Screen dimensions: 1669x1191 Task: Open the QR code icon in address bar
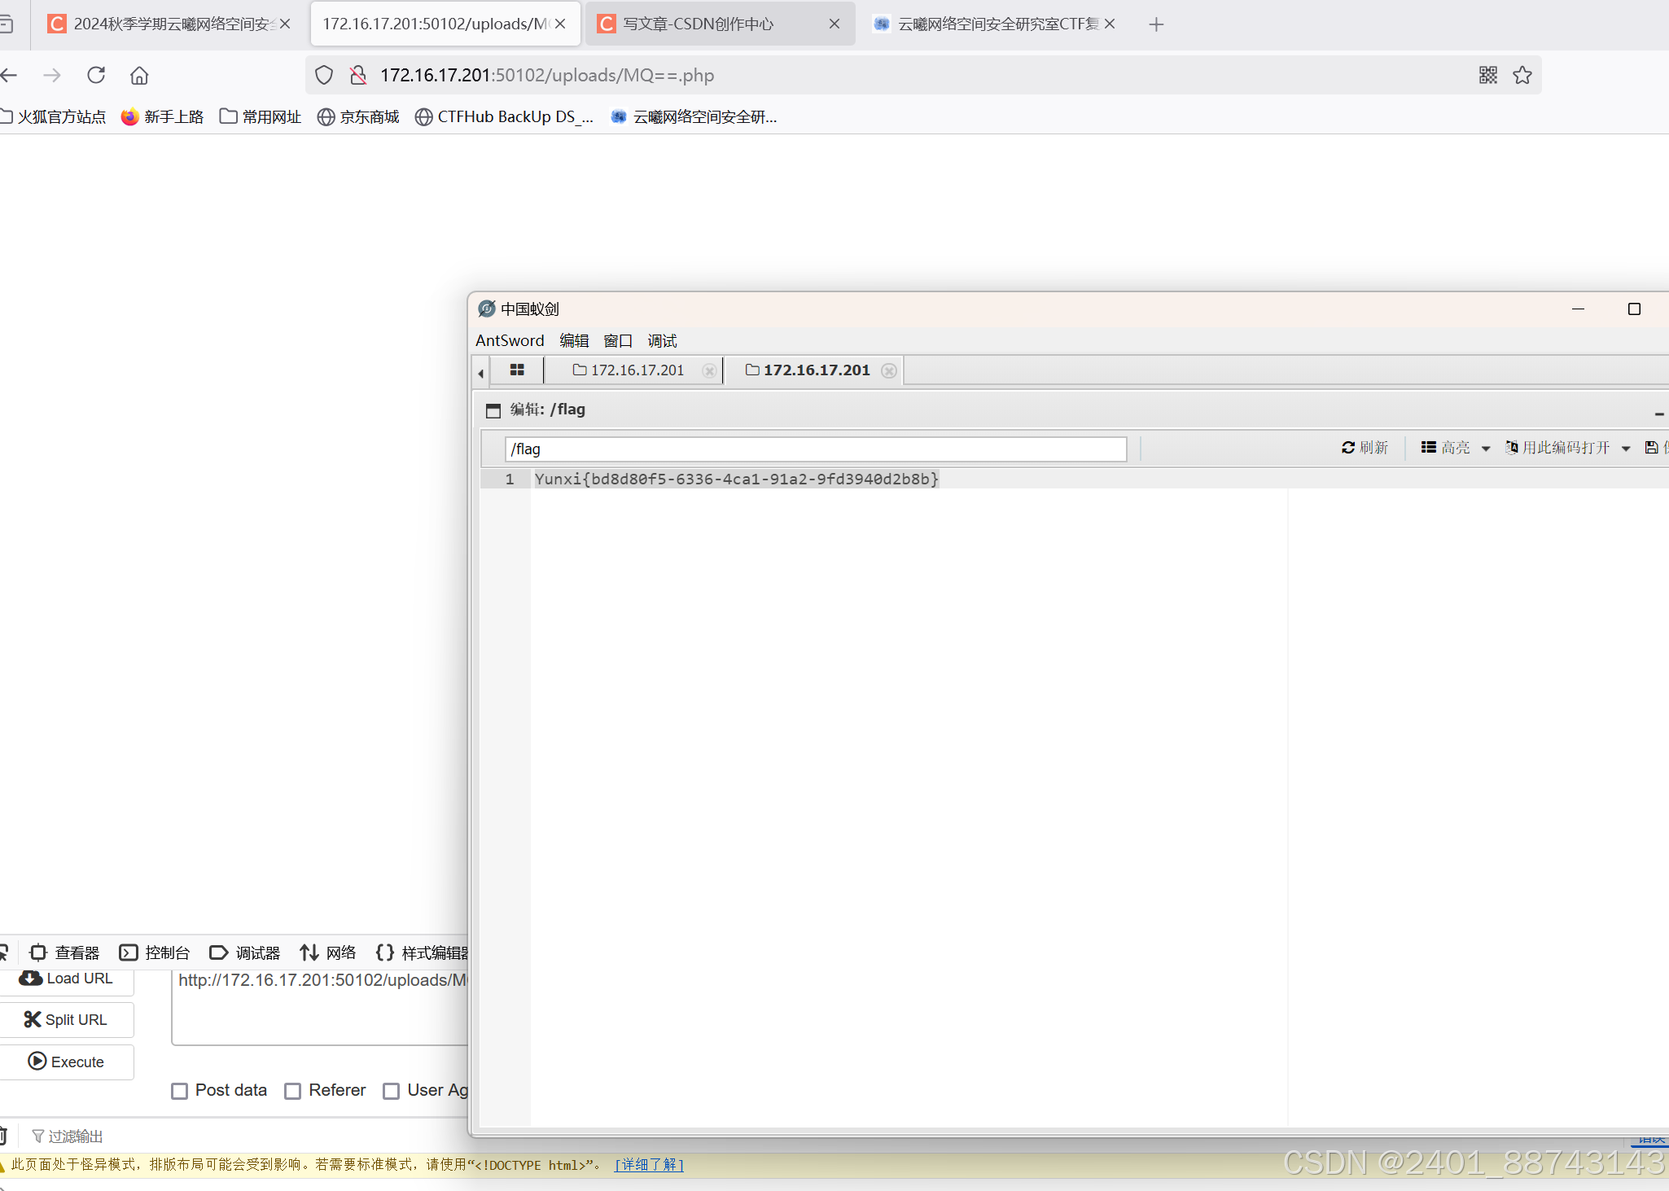tap(1487, 75)
